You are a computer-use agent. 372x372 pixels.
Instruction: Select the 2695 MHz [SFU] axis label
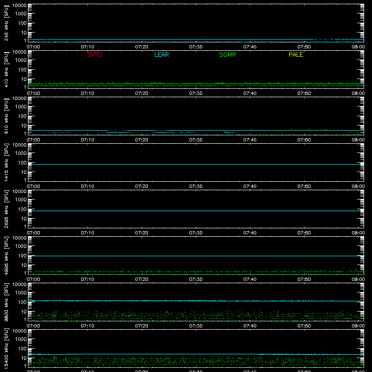click(x=6, y=209)
